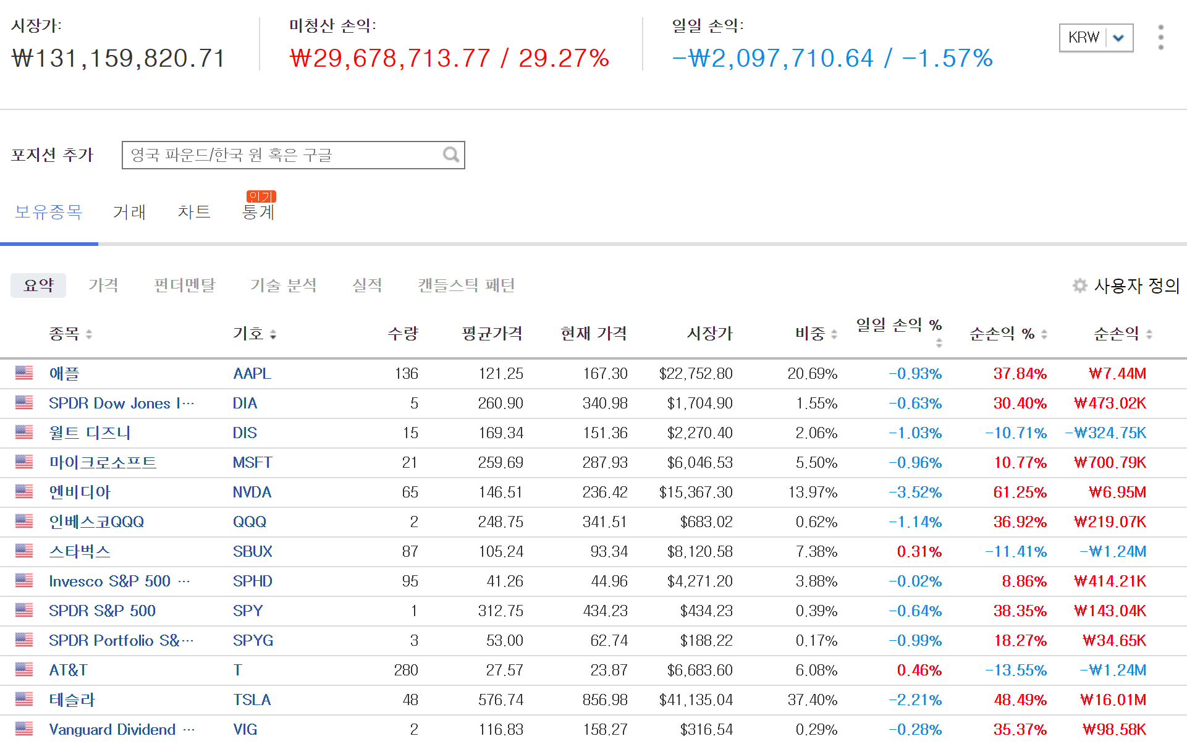Click the AAPL ticker symbol

click(252, 373)
